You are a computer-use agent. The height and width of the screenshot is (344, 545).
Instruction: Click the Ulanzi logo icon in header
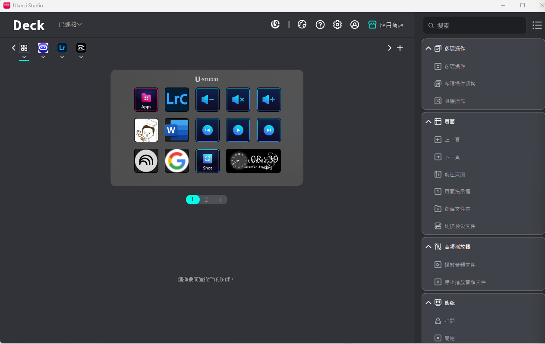[275, 25]
